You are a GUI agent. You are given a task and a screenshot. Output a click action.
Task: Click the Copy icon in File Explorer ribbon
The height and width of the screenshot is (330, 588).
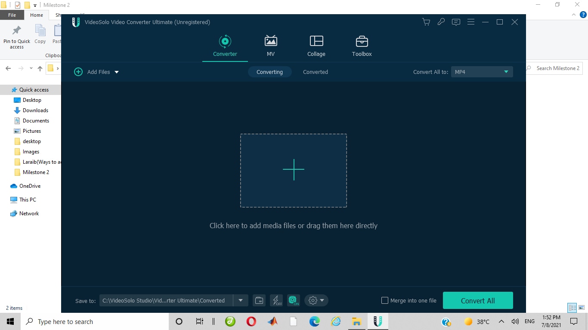tap(40, 34)
